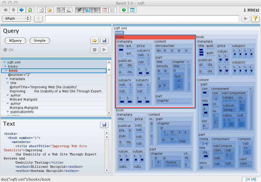Collapse the metadata node in the tree

(7, 79)
